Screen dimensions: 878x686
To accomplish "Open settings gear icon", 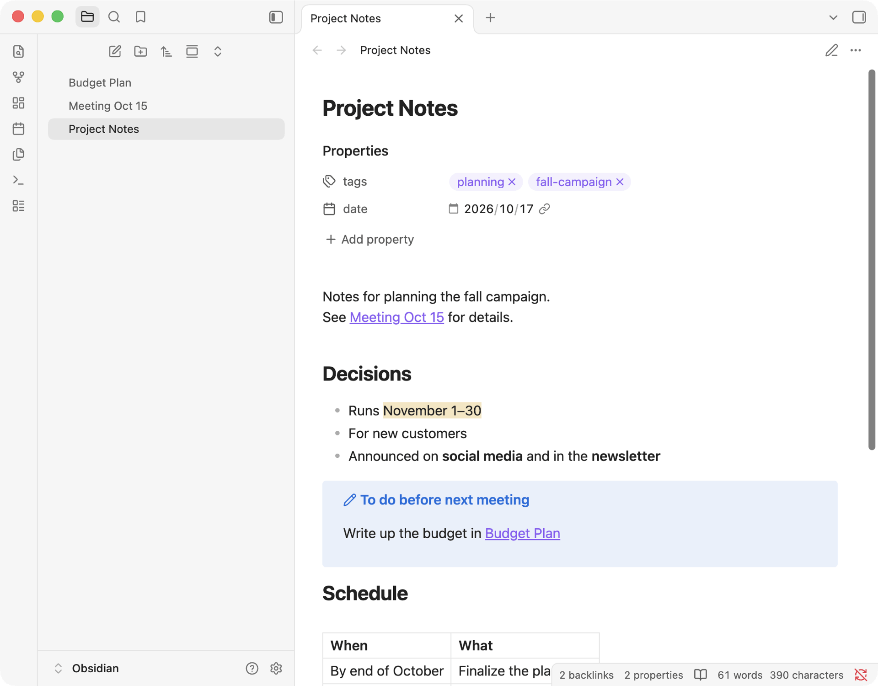I will pyautogui.click(x=276, y=668).
